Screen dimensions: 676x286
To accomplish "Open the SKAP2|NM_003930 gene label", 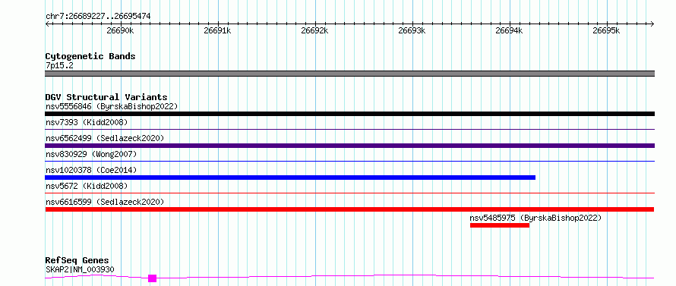I will coord(80,270).
